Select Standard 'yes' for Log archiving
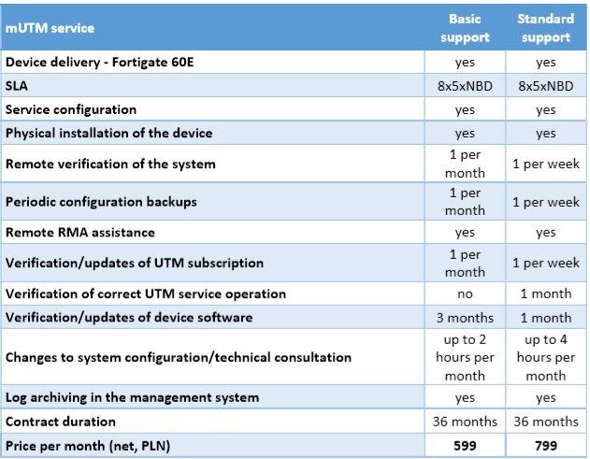 tap(546, 398)
